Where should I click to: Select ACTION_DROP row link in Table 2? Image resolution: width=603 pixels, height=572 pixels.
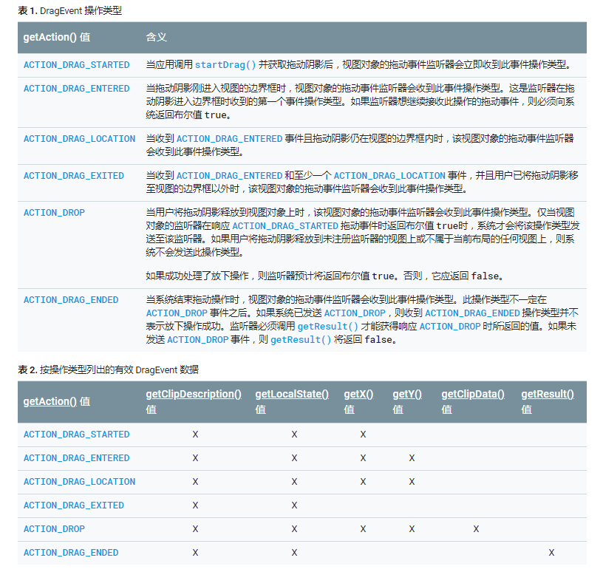[54, 529]
